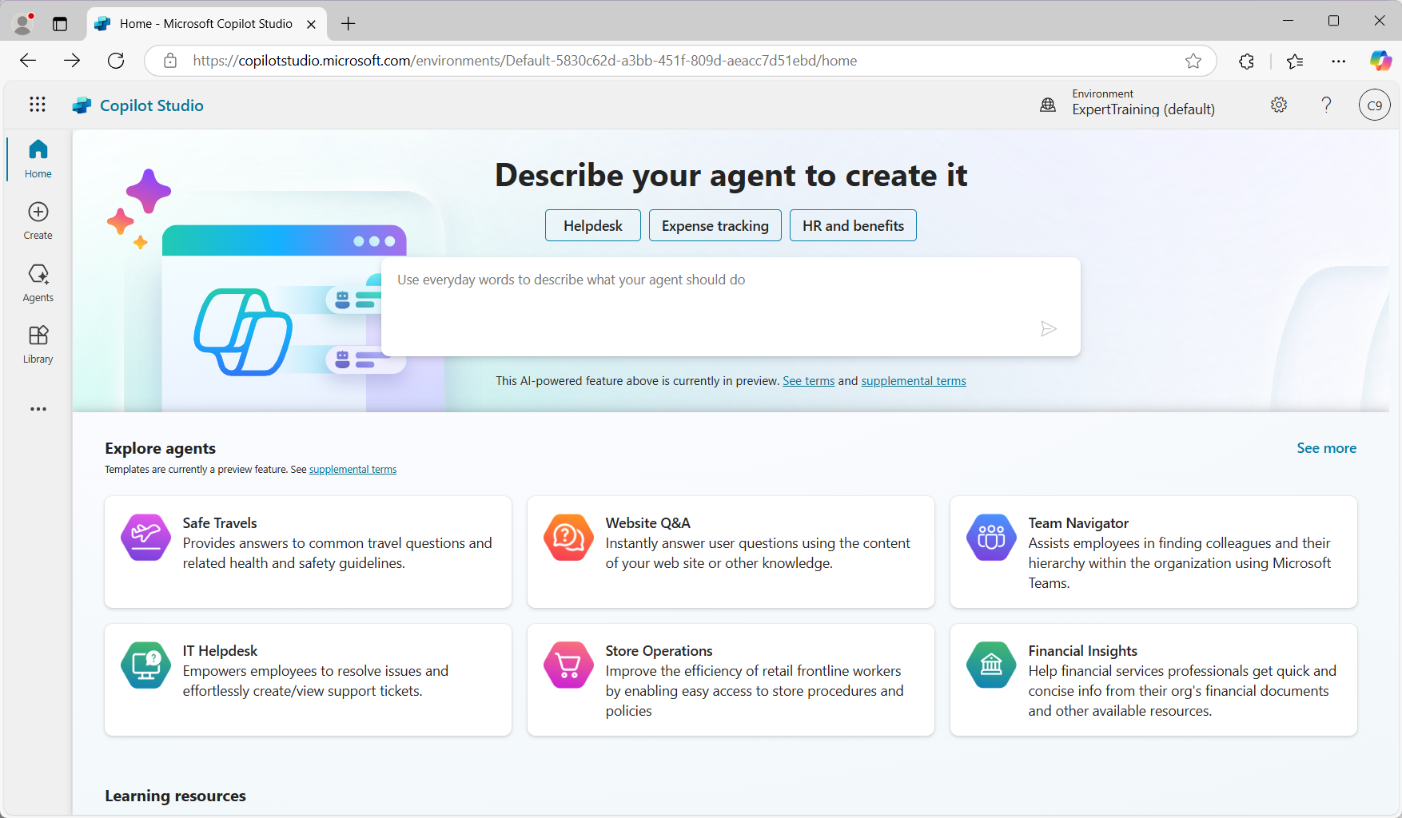
Task: Open the Microsoft app launcher grid
Action: tap(37, 104)
